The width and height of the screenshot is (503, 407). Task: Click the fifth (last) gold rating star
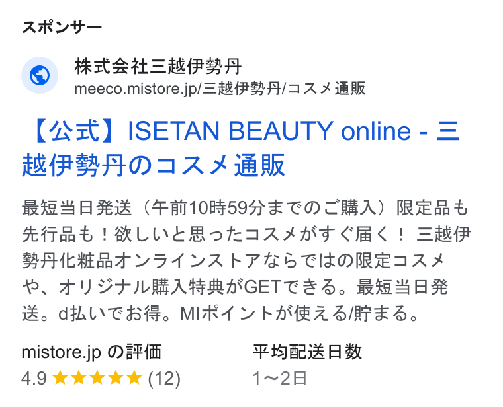[134, 377]
